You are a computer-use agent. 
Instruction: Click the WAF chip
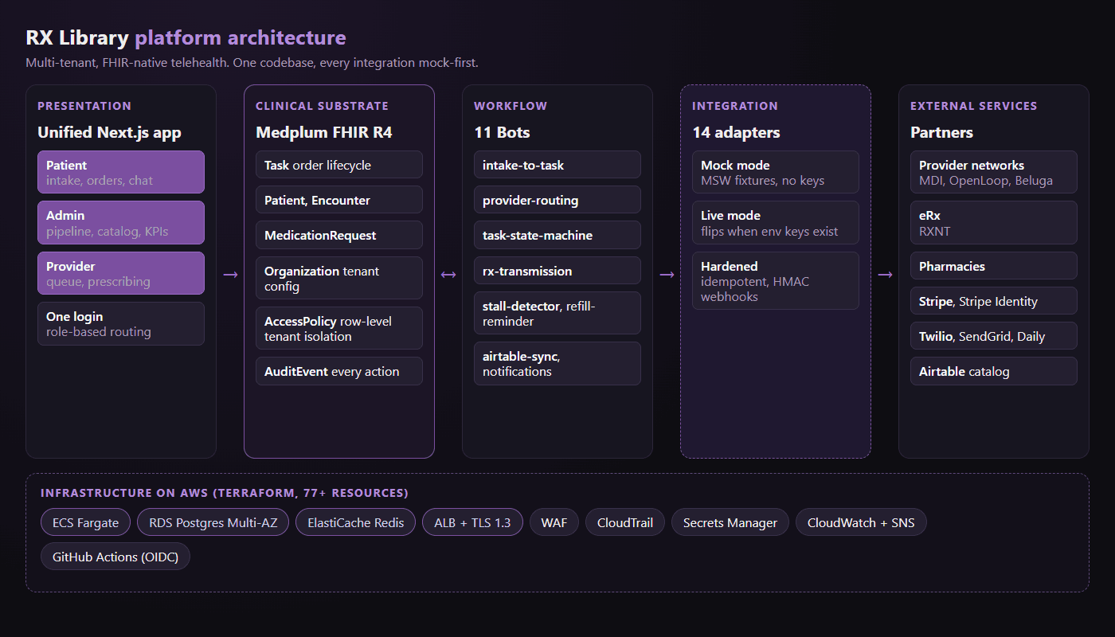point(554,522)
